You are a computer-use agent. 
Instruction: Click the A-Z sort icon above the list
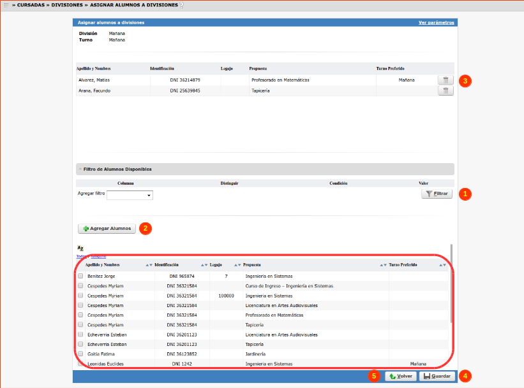coord(80,248)
